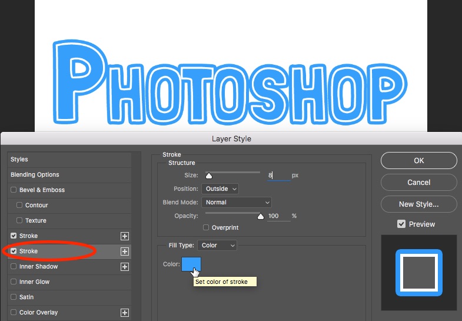Select the first Stroke row label

[x=28, y=236]
